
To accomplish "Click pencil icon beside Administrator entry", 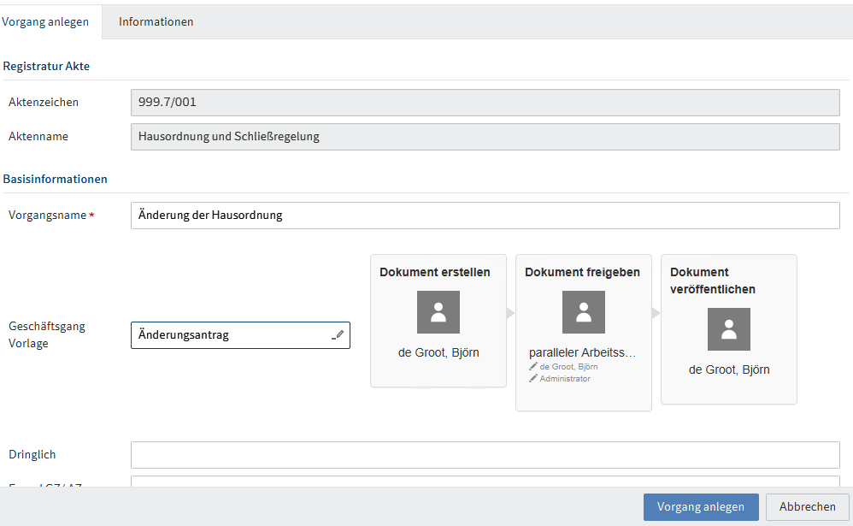I will pyautogui.click(x=533, y=378).
